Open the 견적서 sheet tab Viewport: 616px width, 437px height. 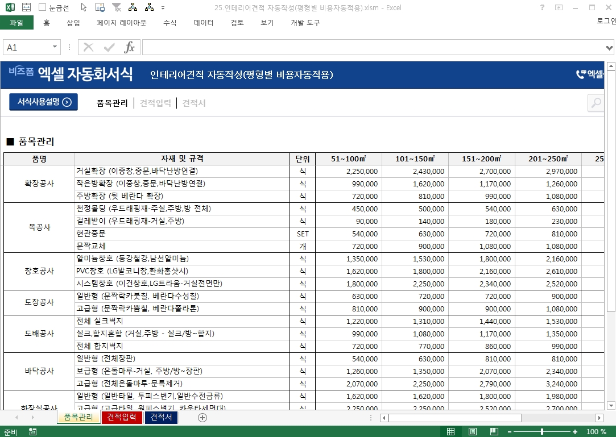pos(162,418)
